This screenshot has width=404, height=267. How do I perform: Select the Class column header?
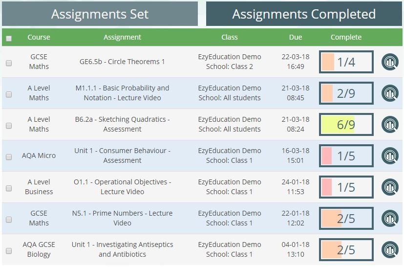point(229,37)
